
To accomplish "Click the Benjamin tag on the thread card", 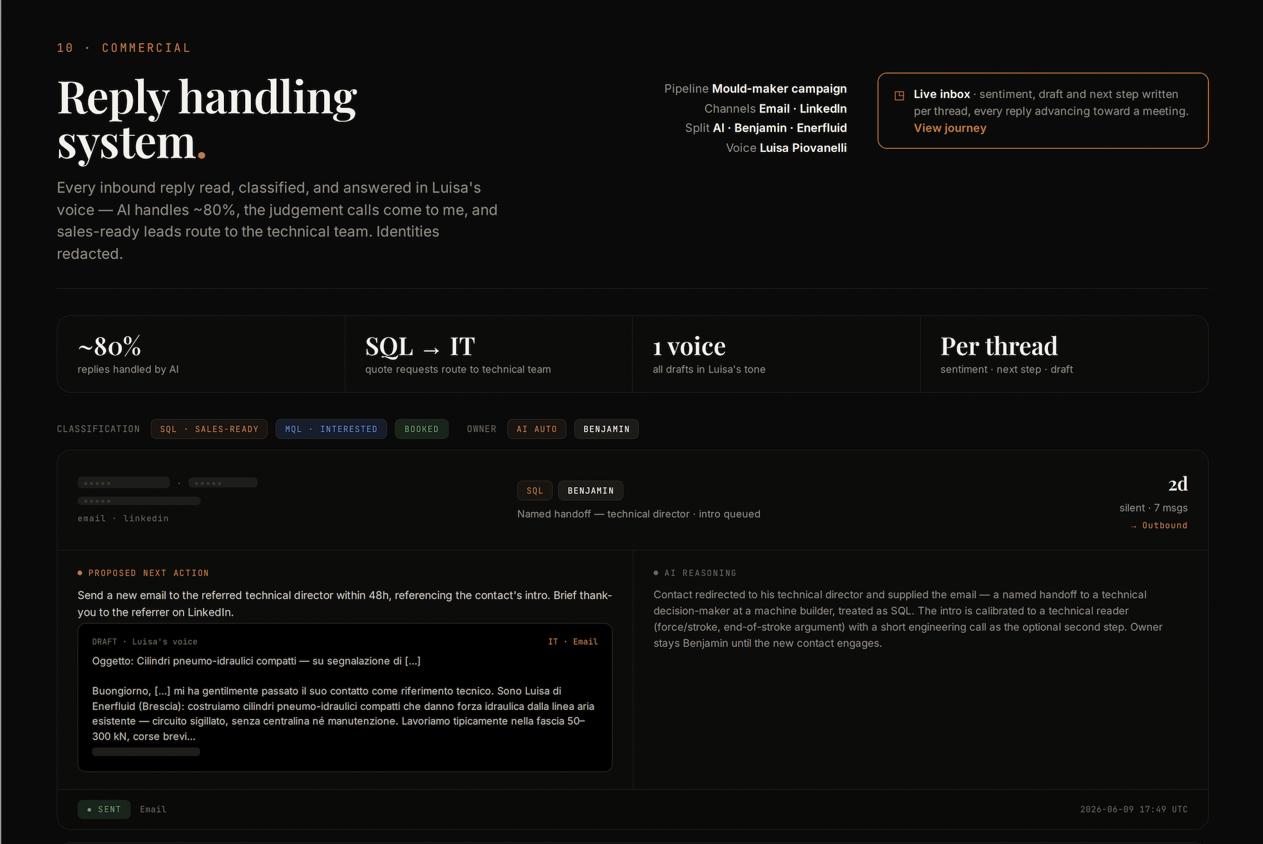I will [590, 491].
